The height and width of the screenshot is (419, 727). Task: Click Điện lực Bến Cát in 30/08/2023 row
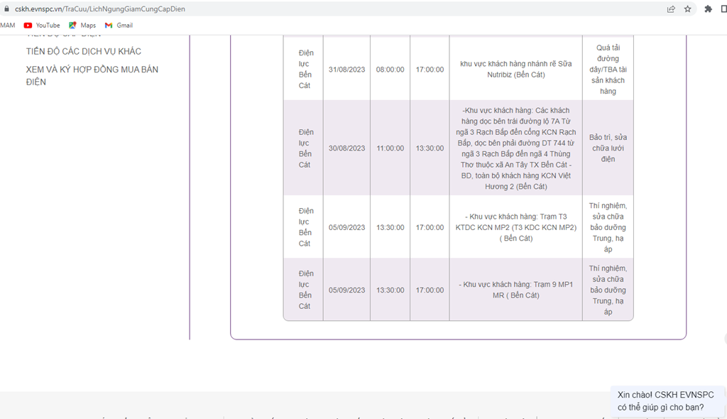coord(305,148)
